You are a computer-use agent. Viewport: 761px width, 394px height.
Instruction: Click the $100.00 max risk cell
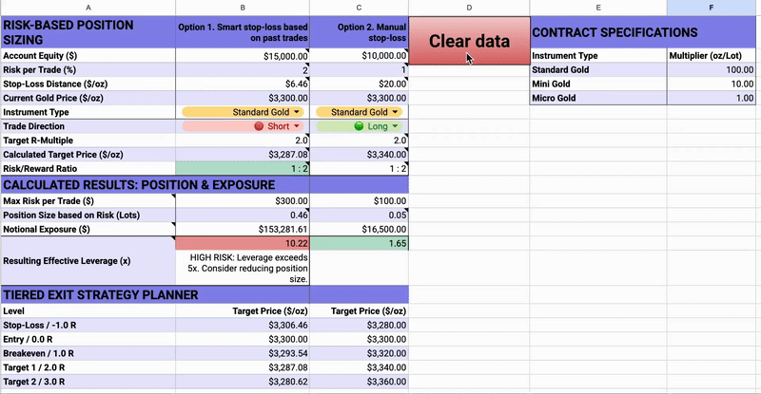[x=359, y=201]
